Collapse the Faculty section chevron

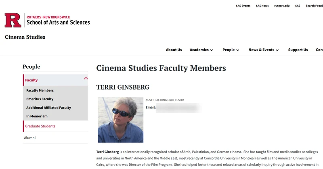click(x=86, y=78)
